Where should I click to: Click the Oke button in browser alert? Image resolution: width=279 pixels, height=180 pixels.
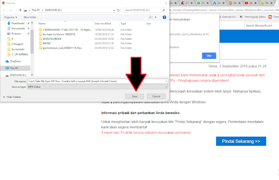tap(209, 55)
